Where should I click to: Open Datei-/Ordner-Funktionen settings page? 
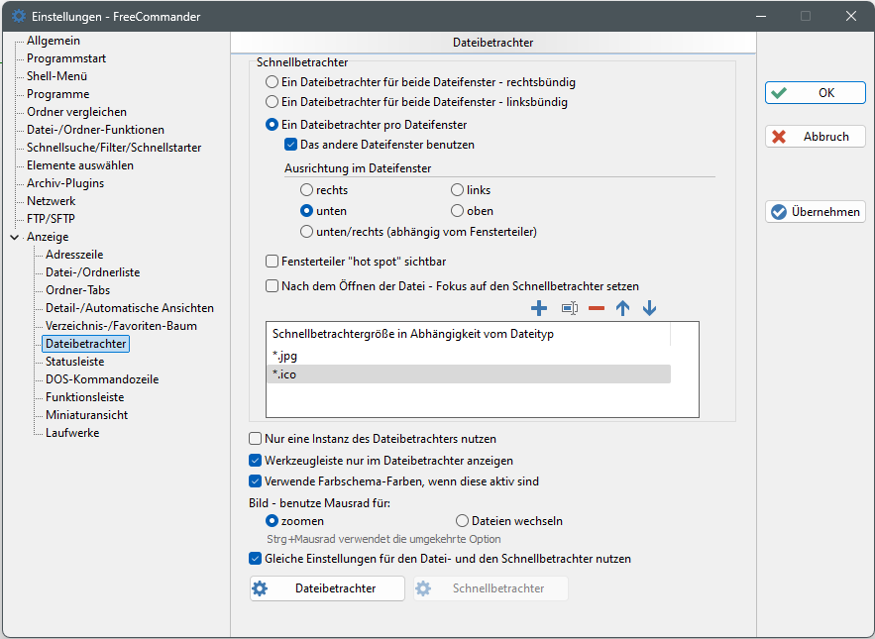[95, 130]
